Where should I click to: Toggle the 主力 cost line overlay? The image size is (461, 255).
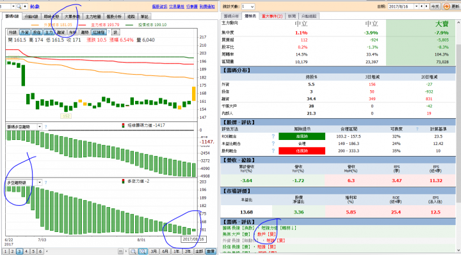coord(49,33)
